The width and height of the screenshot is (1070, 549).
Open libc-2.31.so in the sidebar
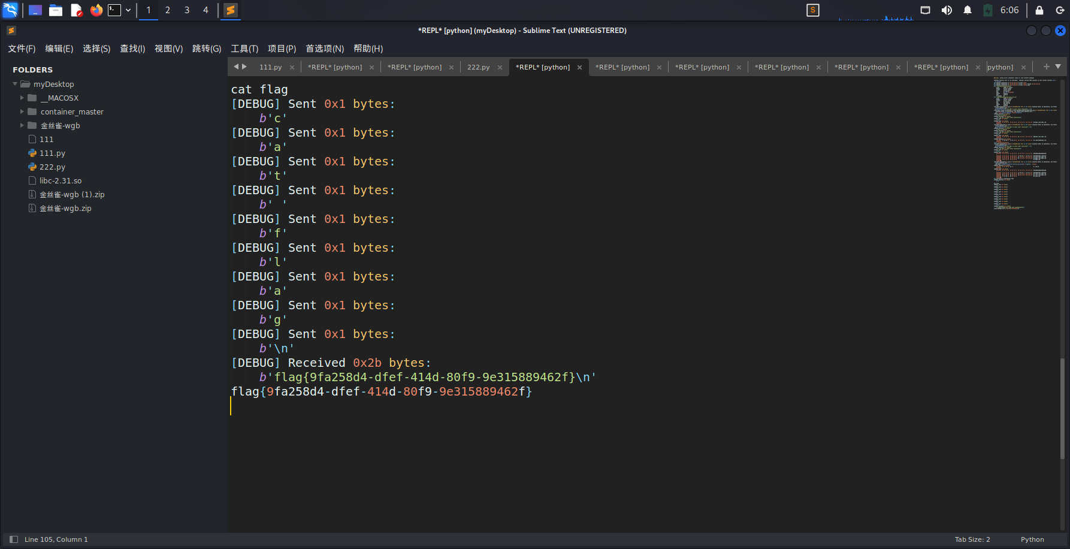(x=61, y=180)
